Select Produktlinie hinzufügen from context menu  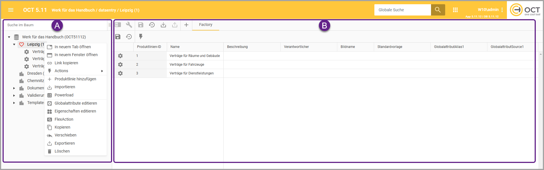75,79
